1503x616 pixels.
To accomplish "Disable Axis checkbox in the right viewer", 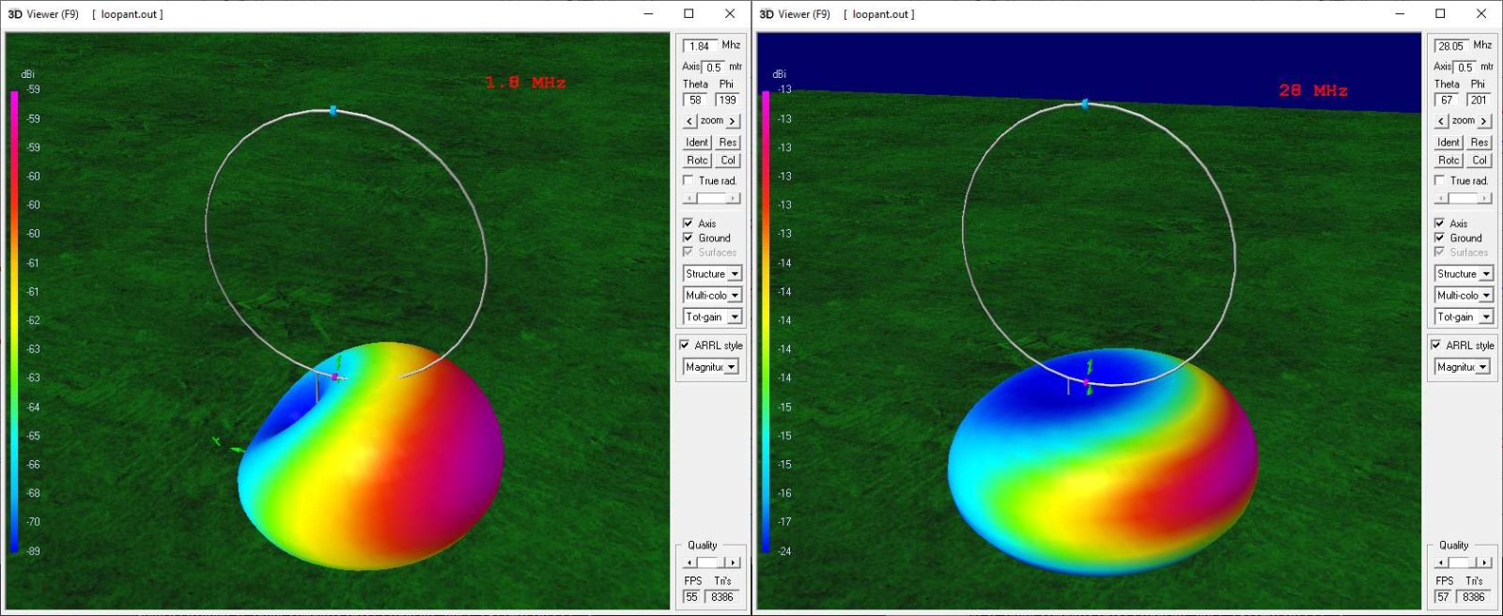I will click(x=1440, y=223).
